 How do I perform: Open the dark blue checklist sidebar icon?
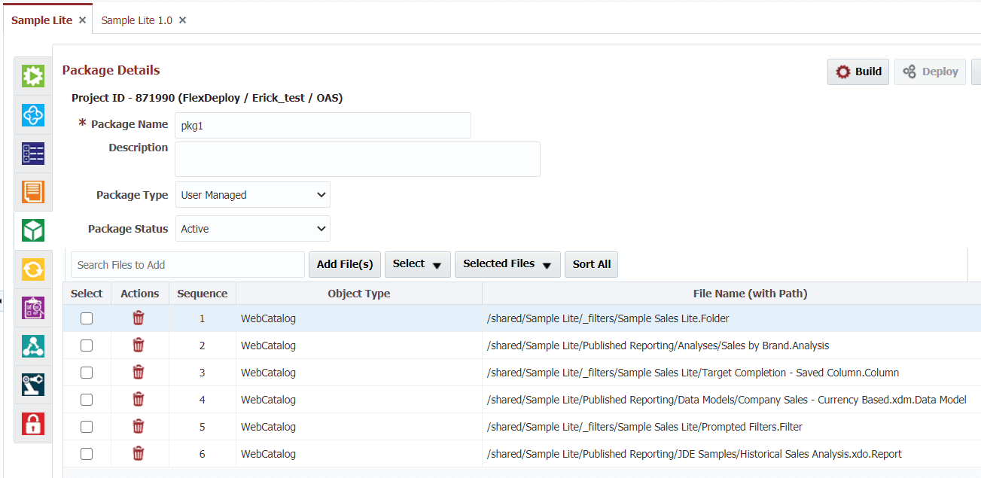(x=33, y=154)
